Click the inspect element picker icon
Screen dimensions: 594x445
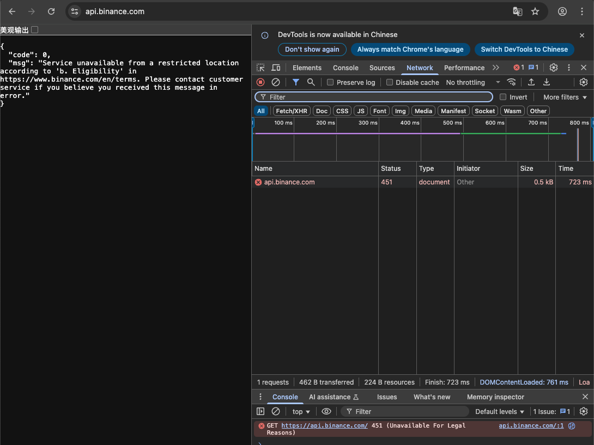260,67
